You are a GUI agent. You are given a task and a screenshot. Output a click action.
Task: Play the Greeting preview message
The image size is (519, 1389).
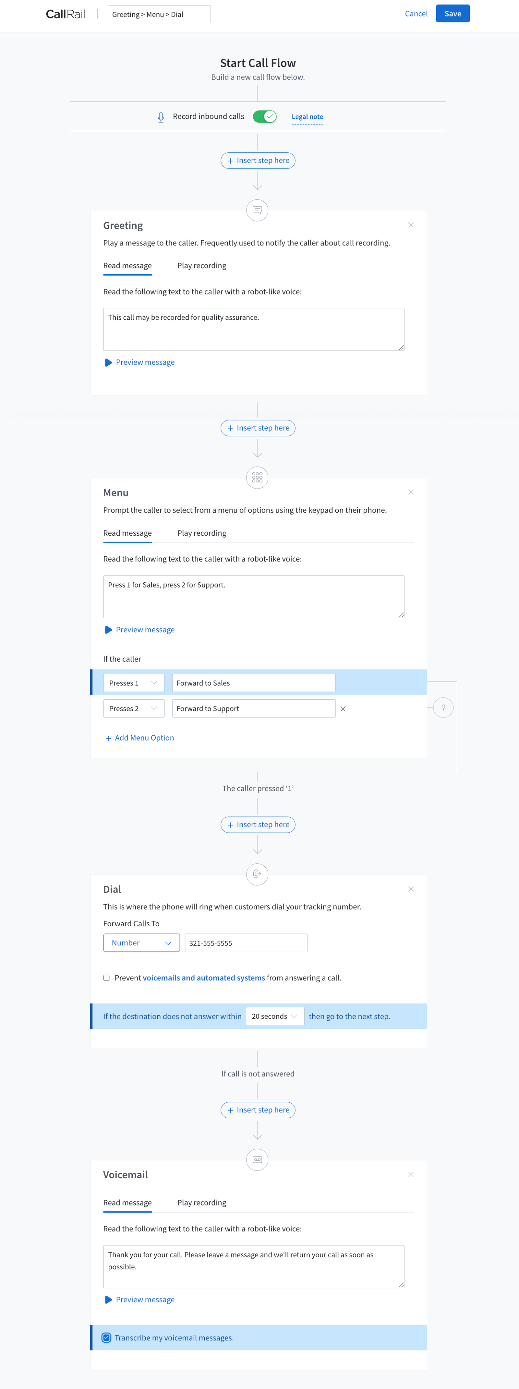pos(140,362)
